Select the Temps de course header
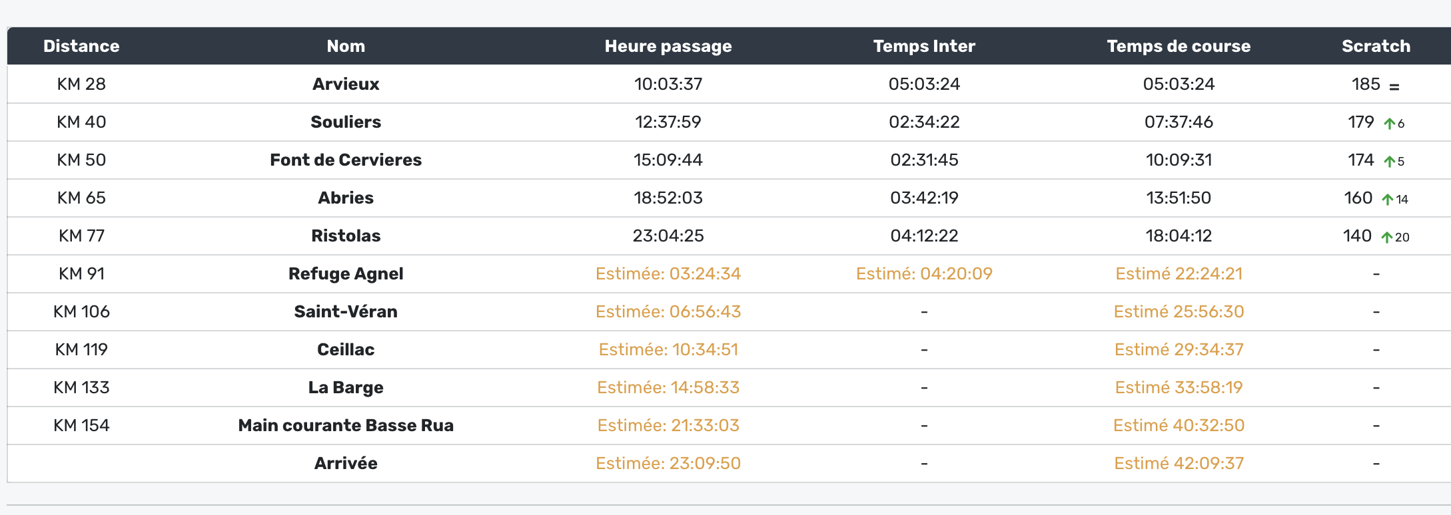 (x=1179, y=46)
